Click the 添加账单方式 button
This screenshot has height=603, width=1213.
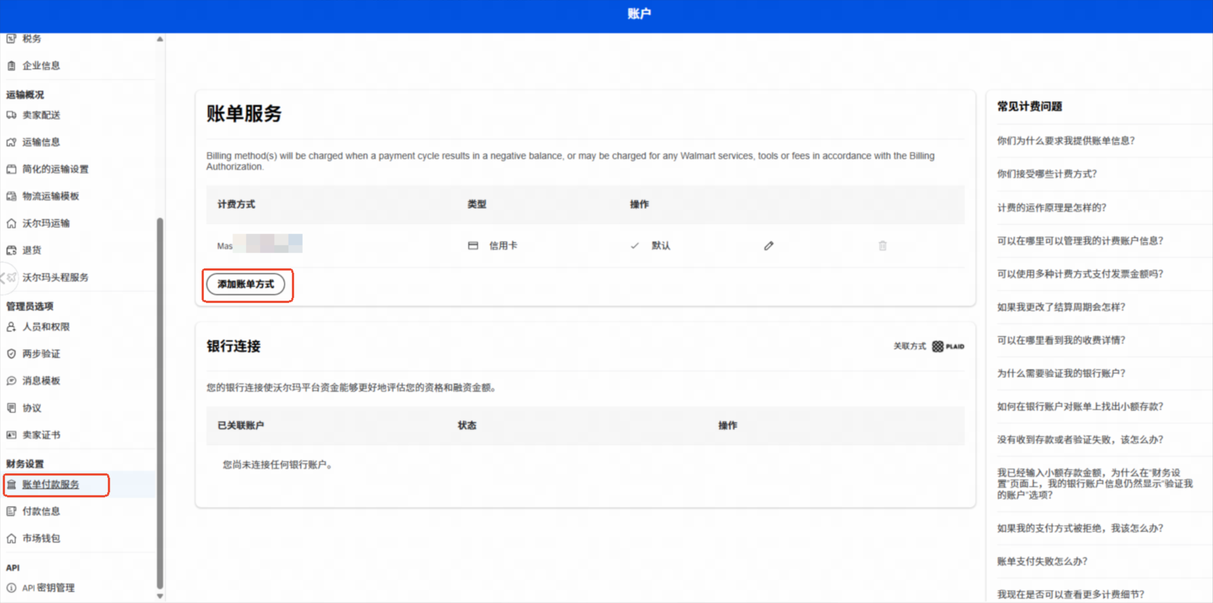tap(246, 284)
